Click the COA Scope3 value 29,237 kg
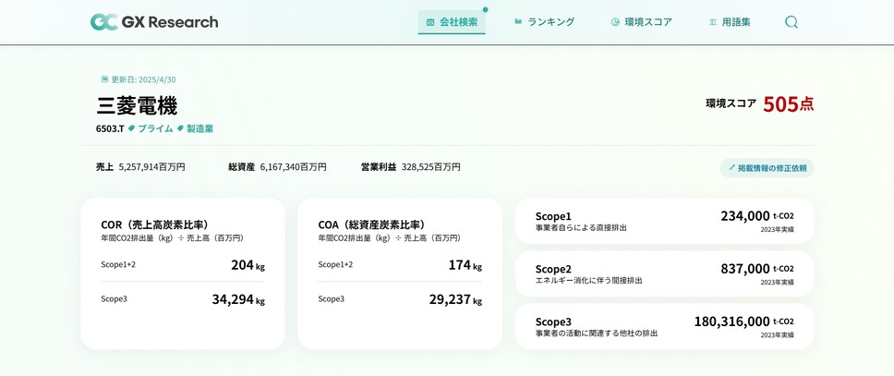The height and width of the screenshot is (376, 894). click(455, 299)
